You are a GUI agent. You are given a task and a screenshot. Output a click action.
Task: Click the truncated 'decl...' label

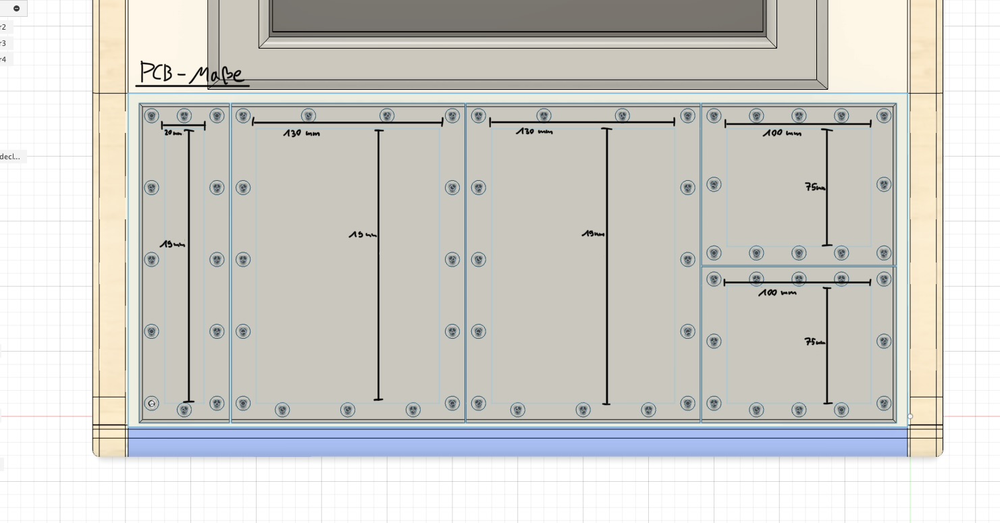coord(10,157)
